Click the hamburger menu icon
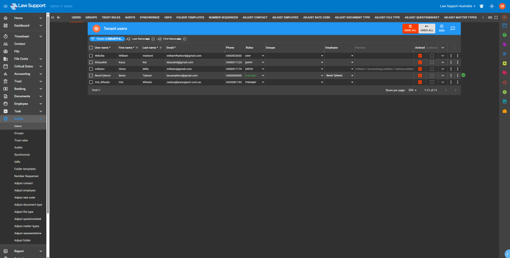This screenshot has height=258, width=510. tap(5, 6)
